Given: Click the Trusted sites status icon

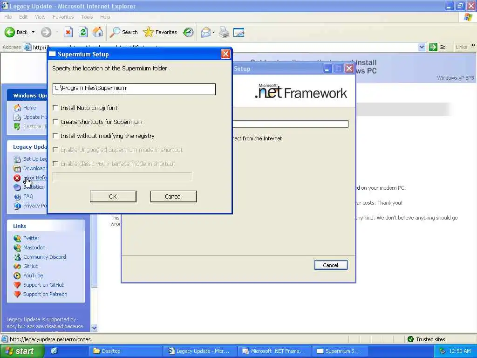Looking at the screenshot, I should 410,339.
